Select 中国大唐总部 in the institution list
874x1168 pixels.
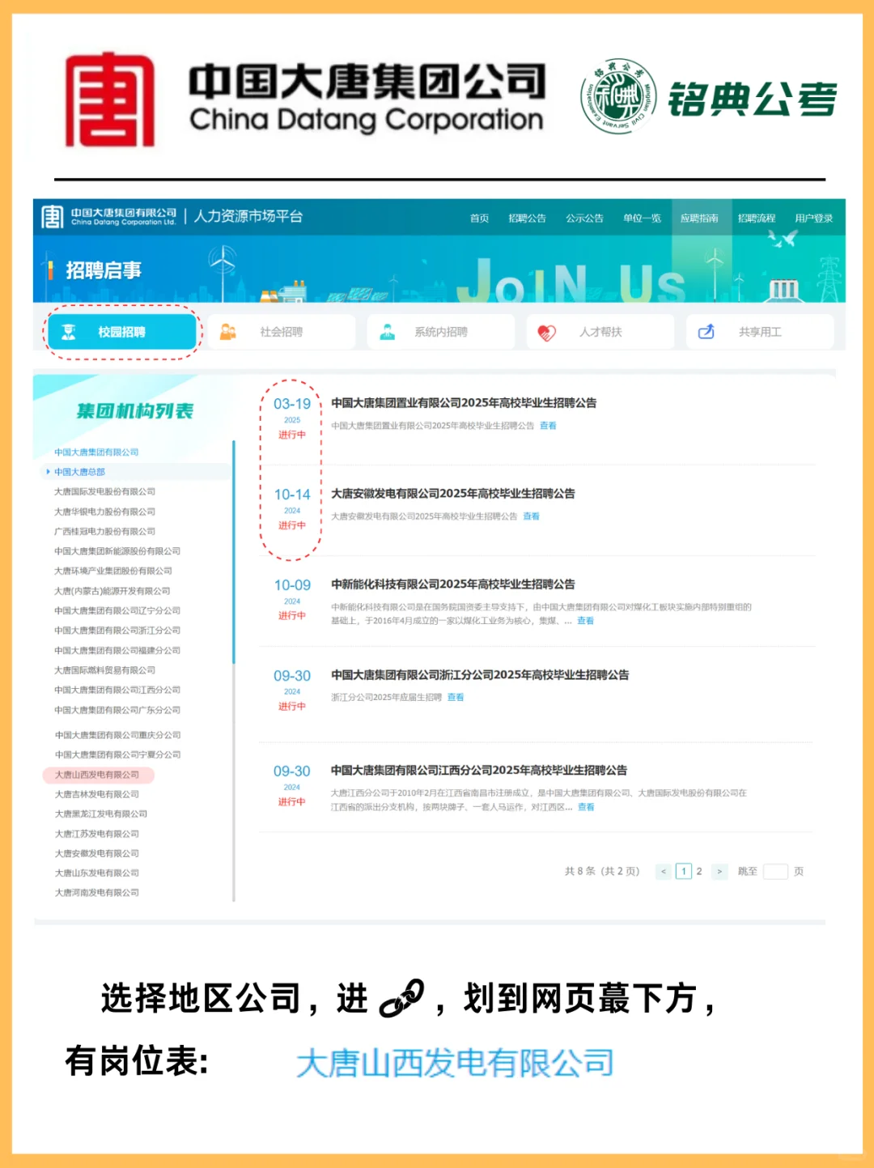(79, 472)
